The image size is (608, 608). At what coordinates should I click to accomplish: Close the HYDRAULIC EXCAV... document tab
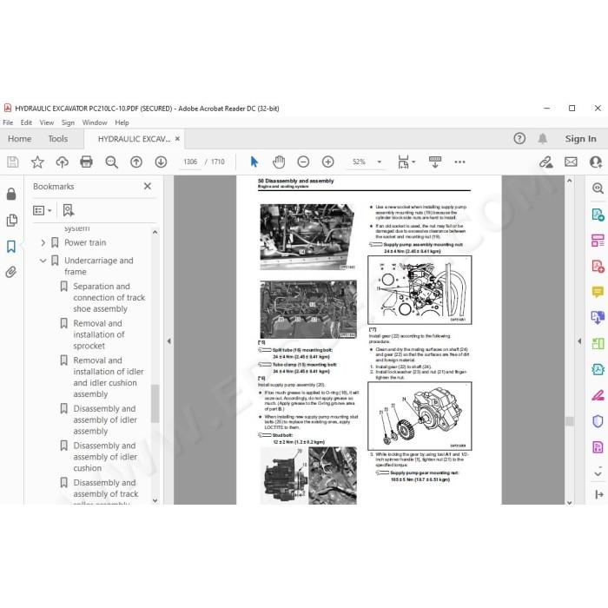177,138
